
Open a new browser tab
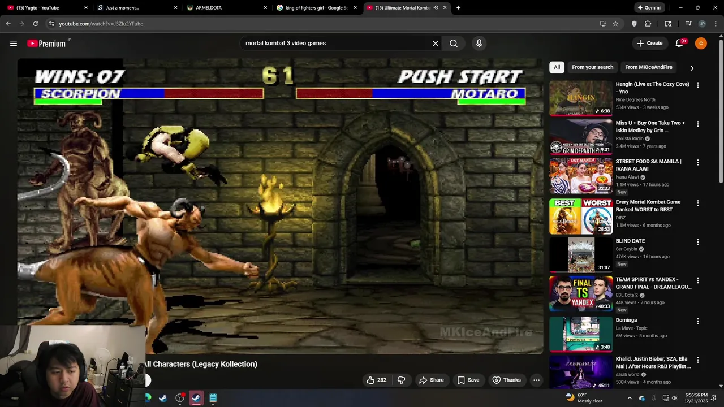pos(458,8)
